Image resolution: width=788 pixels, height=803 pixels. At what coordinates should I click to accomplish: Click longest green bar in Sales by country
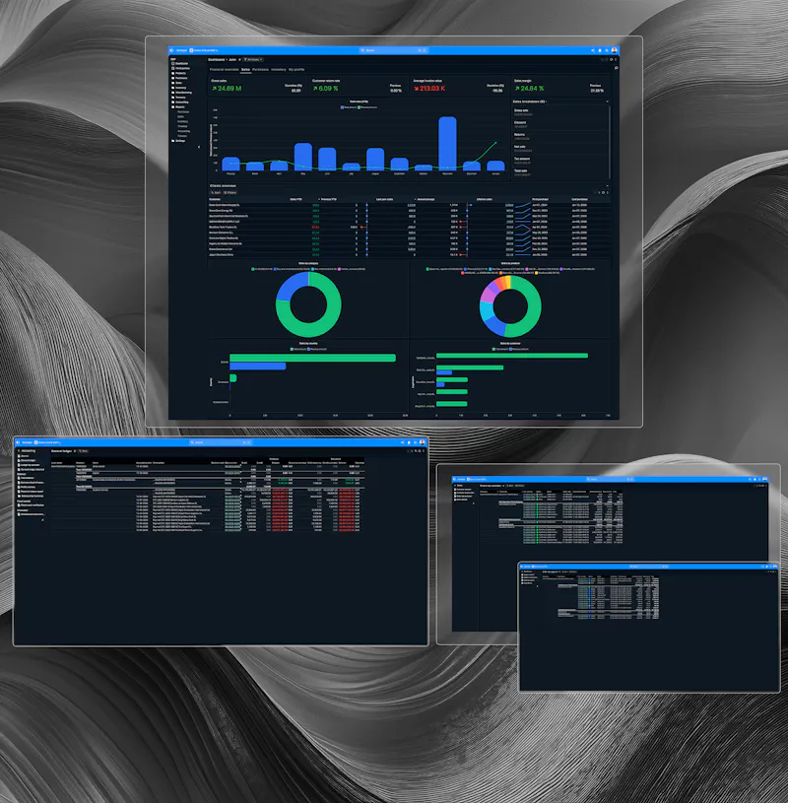[x=312, y=358]
